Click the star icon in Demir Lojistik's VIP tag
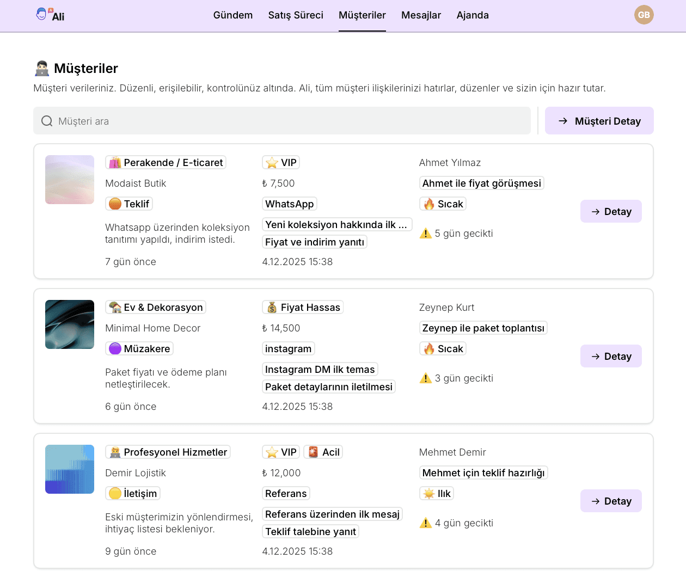This screenshot has width=686, height=577. pyautogui.click(x=272, y=452)
